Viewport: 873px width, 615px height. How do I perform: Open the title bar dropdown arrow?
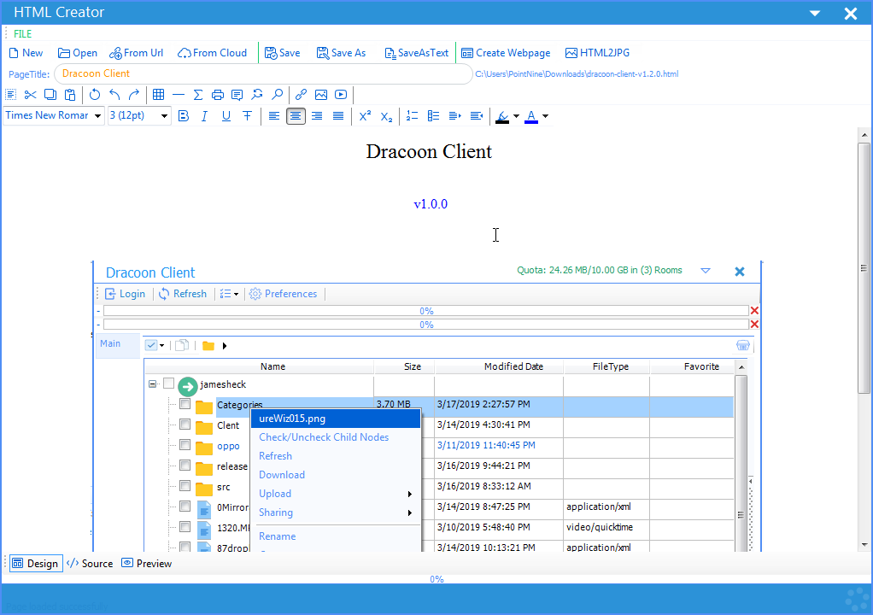tap(815, 13)
